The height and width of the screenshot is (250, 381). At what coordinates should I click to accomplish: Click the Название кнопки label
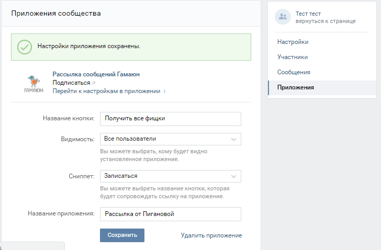pyautogui.click(x=69, y=118)
